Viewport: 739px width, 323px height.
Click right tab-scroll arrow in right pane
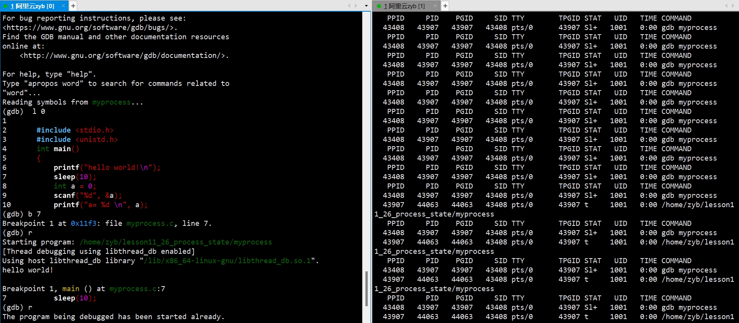pos(733,6)
